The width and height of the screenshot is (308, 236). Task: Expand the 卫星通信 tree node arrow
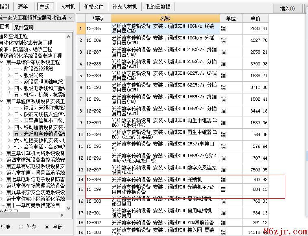tap(9, 121)
